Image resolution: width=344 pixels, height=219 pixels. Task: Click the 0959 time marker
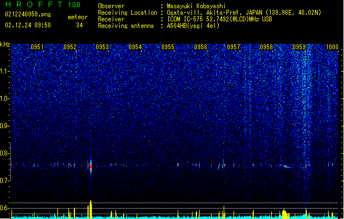tap(299, 47)
